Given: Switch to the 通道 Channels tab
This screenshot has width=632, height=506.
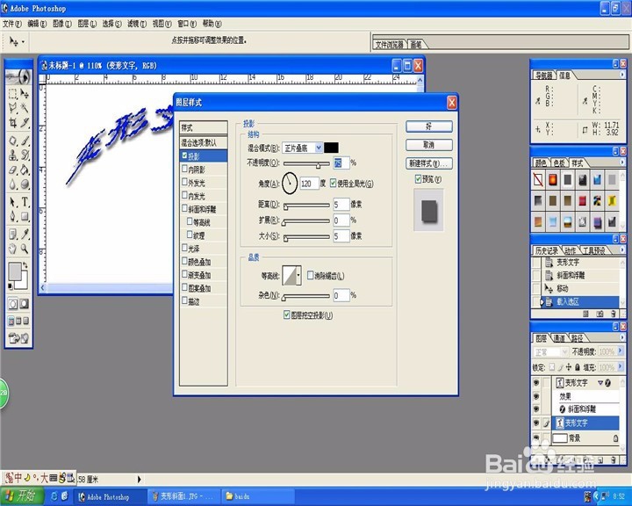Looking at the screenshot, I should (x=559, y=338).
